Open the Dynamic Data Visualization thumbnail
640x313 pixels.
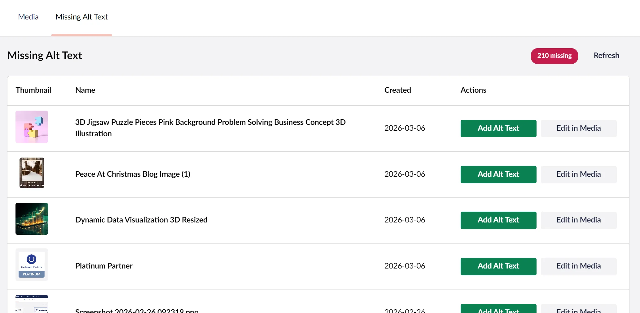pyautogui.click(x=32, y=219)
